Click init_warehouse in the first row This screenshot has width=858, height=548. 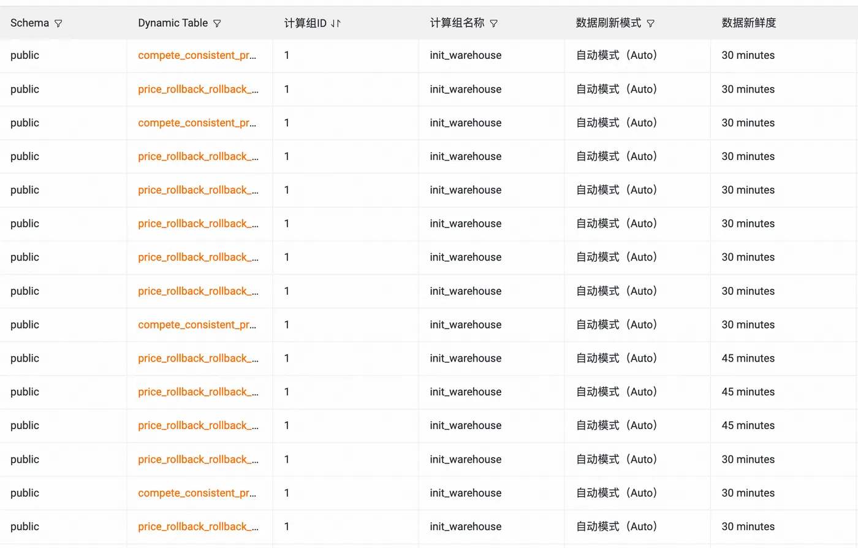(x=465, y=55)
